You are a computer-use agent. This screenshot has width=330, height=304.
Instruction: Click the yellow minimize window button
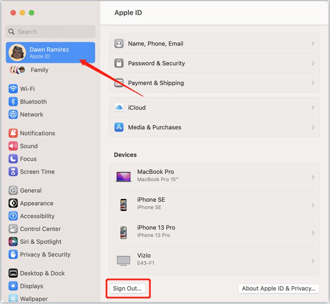[x=22, y=13]
